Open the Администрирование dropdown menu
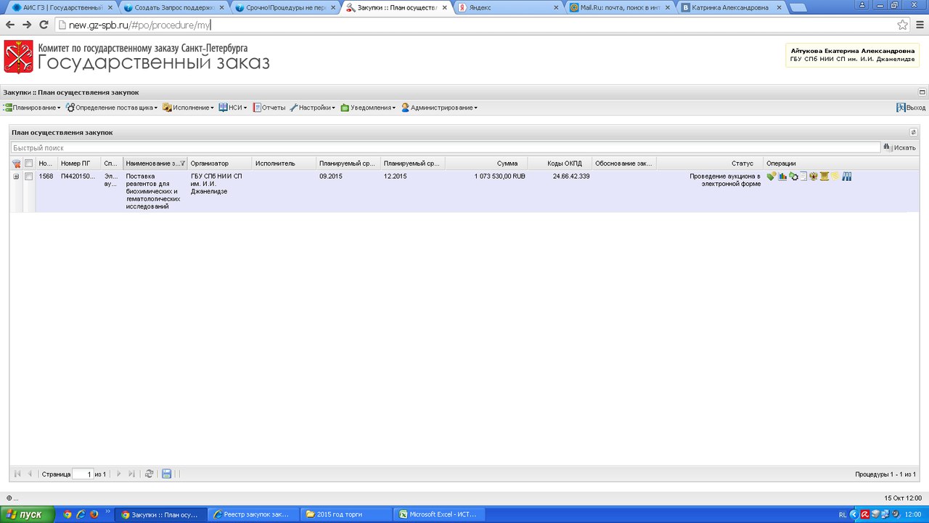929x523 pixels. click(439, 108)
